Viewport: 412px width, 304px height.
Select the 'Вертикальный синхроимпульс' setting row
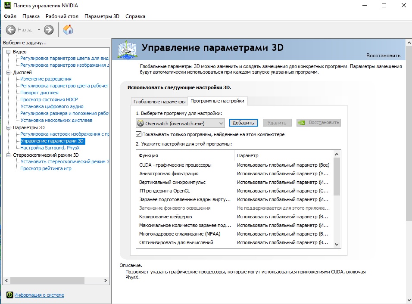pos(172,182)
